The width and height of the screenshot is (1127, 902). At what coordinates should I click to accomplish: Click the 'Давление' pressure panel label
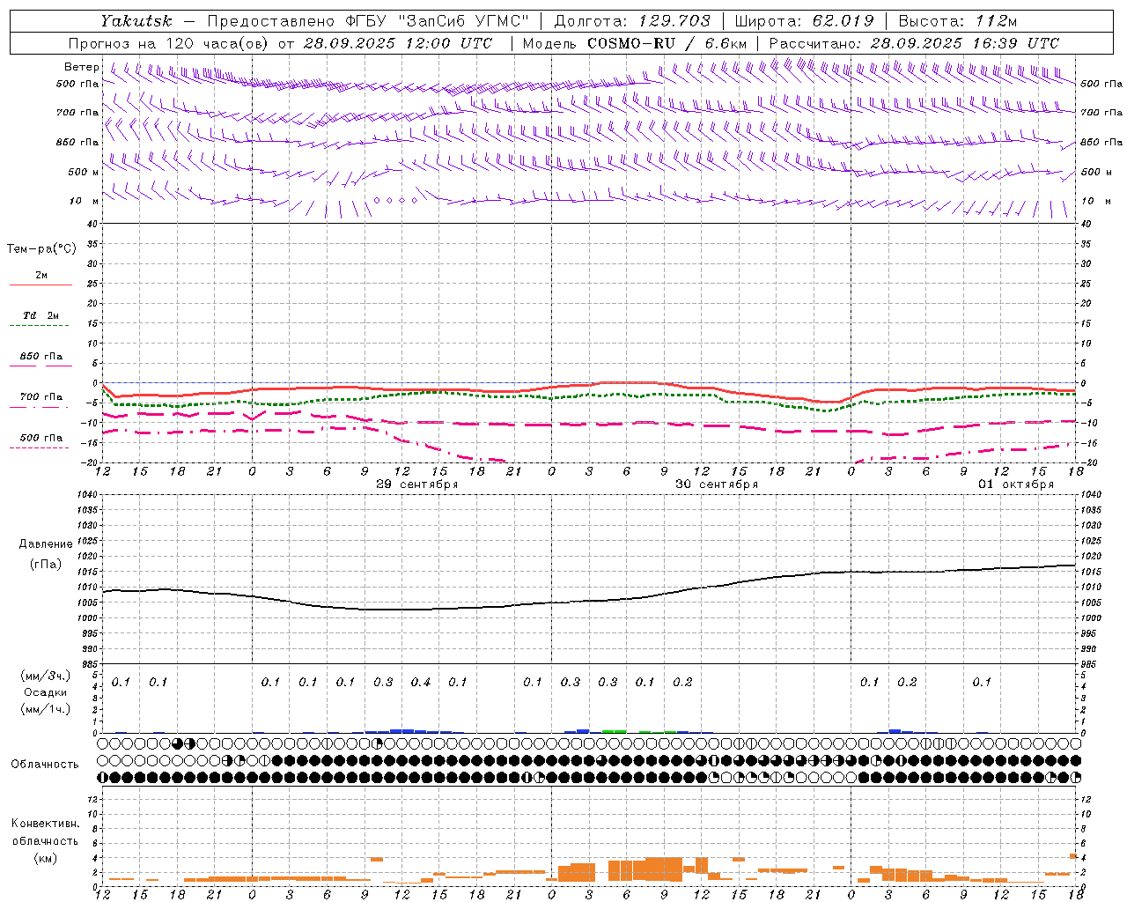click(x=46, y=544)
